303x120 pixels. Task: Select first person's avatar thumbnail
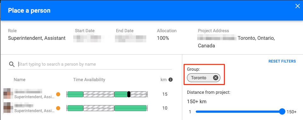[x=8, y=94]
